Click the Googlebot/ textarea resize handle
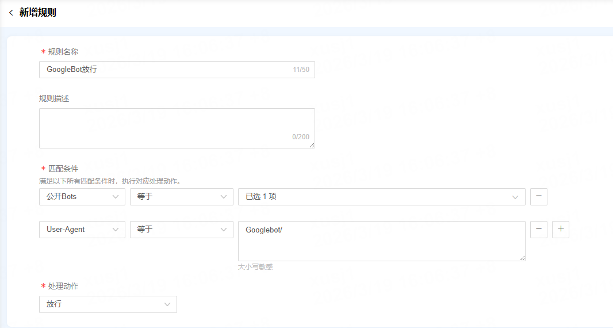 coord(522,258)
